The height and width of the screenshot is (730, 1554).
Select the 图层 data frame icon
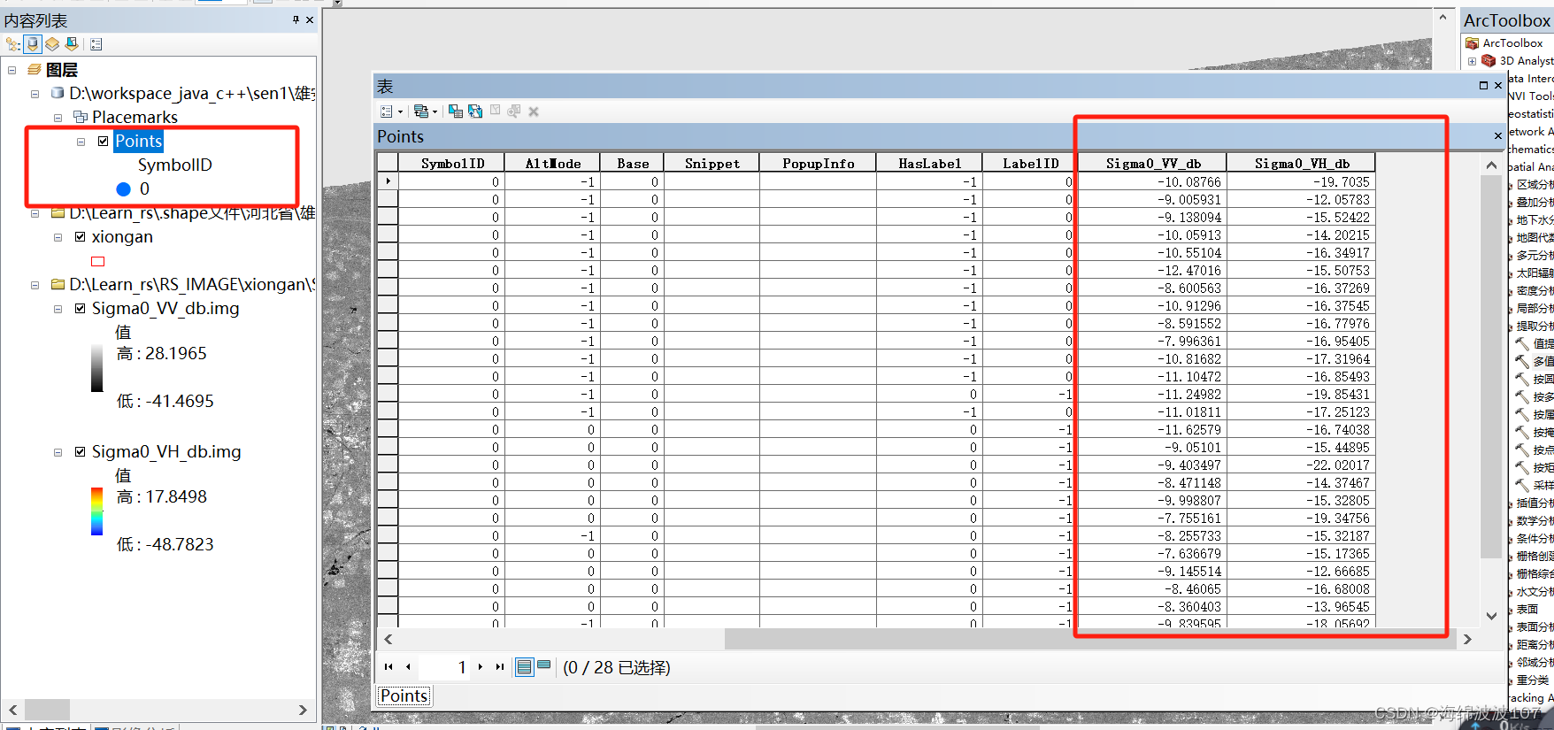click(35, 69)
